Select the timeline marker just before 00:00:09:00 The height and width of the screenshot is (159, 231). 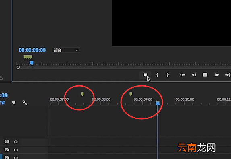point(131,94)
